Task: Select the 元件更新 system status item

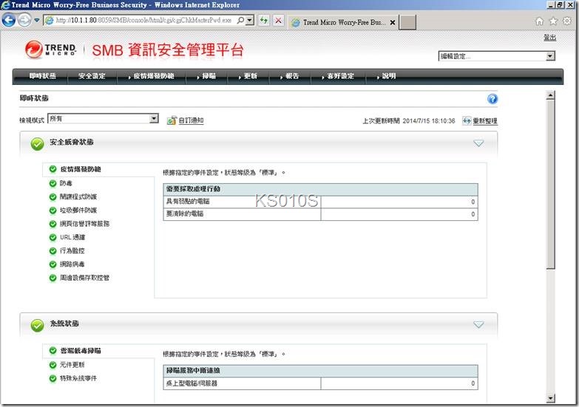Action: tap(72, 365)
